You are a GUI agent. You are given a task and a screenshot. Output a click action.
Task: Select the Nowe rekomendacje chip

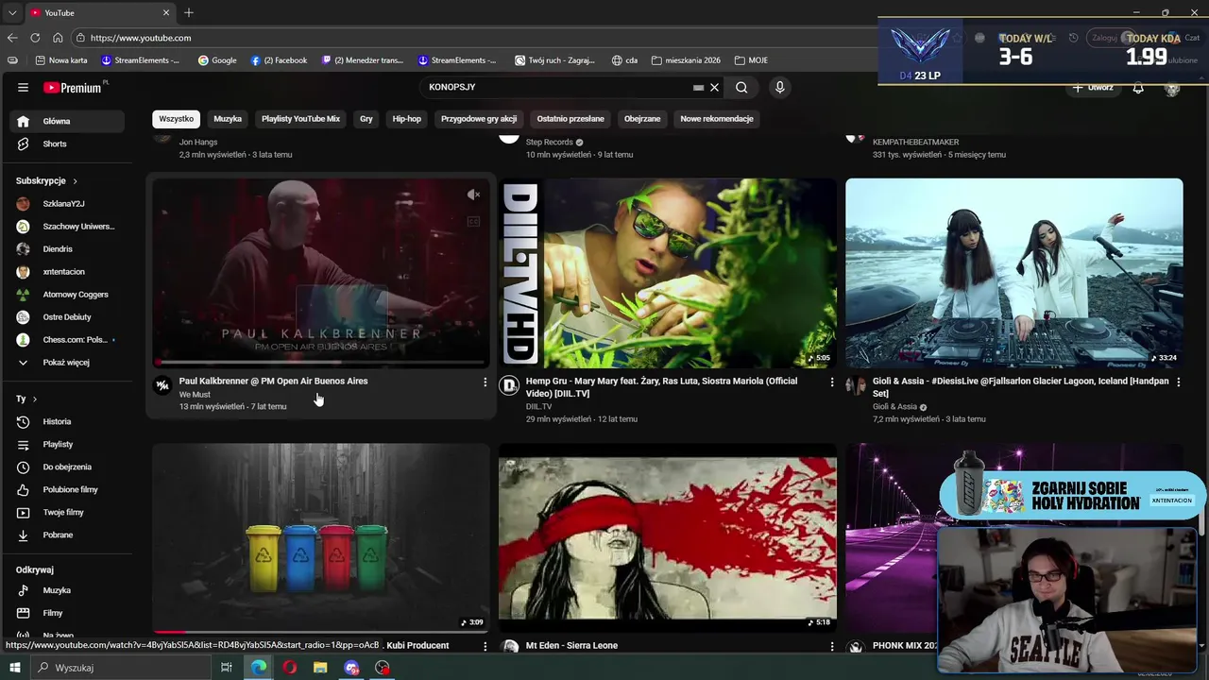(717, 119)
